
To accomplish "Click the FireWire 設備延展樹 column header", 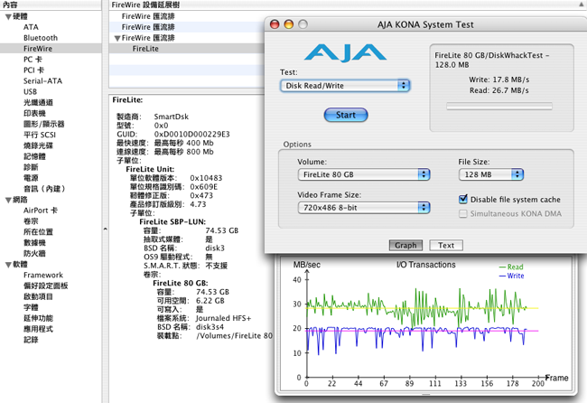I will click(145, 5).
